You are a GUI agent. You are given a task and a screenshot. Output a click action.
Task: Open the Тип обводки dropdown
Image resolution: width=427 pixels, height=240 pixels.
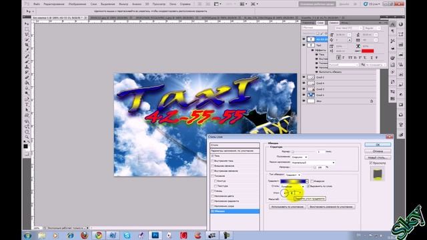click(x=293, y=175)
